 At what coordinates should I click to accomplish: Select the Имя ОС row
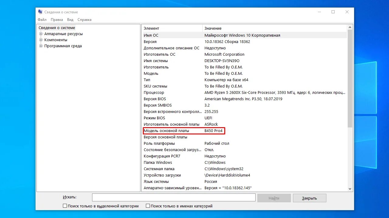point(244,35)
